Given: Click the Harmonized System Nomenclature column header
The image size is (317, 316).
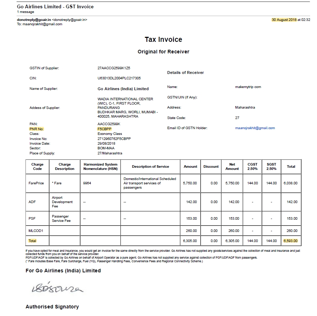Looking at the screenshot, I should click(x=100, y=167).
